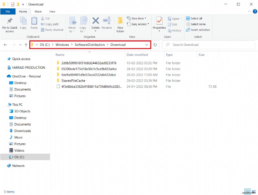Open the Easy access dropdown

(x=138, y=24)
